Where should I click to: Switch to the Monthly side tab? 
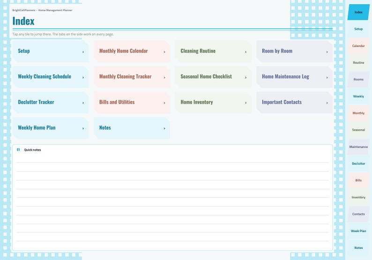[358, 113]
